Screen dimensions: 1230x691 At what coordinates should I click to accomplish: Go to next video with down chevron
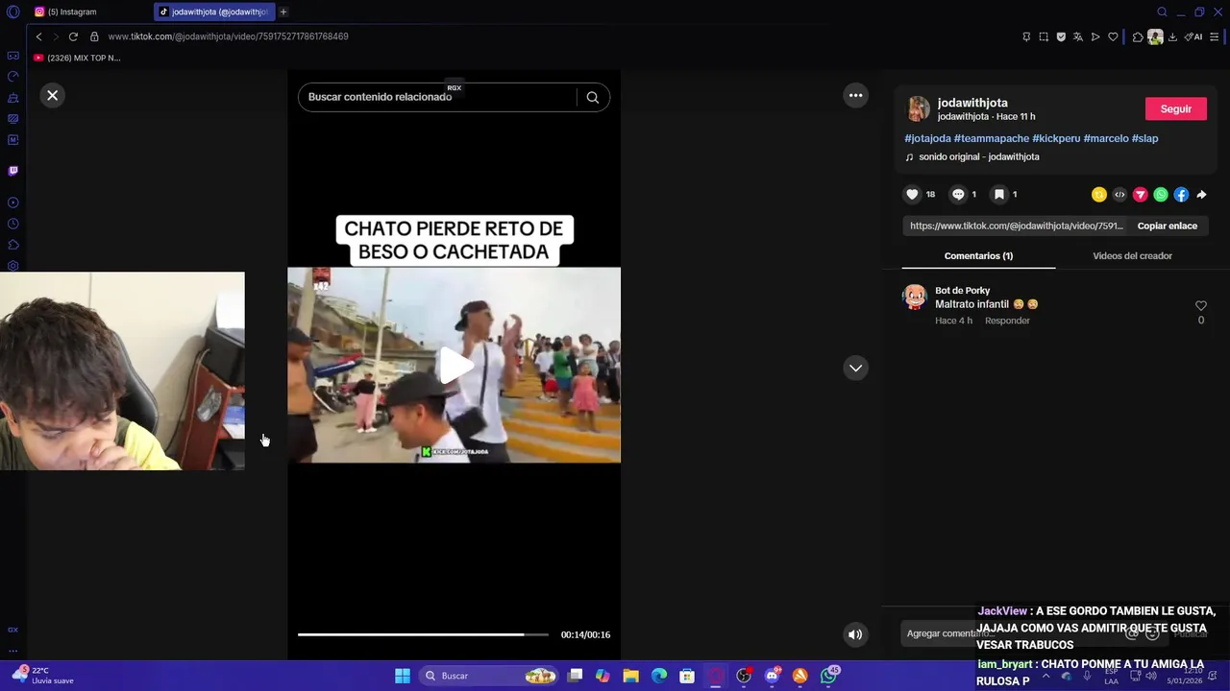click(x=855, y=368)
